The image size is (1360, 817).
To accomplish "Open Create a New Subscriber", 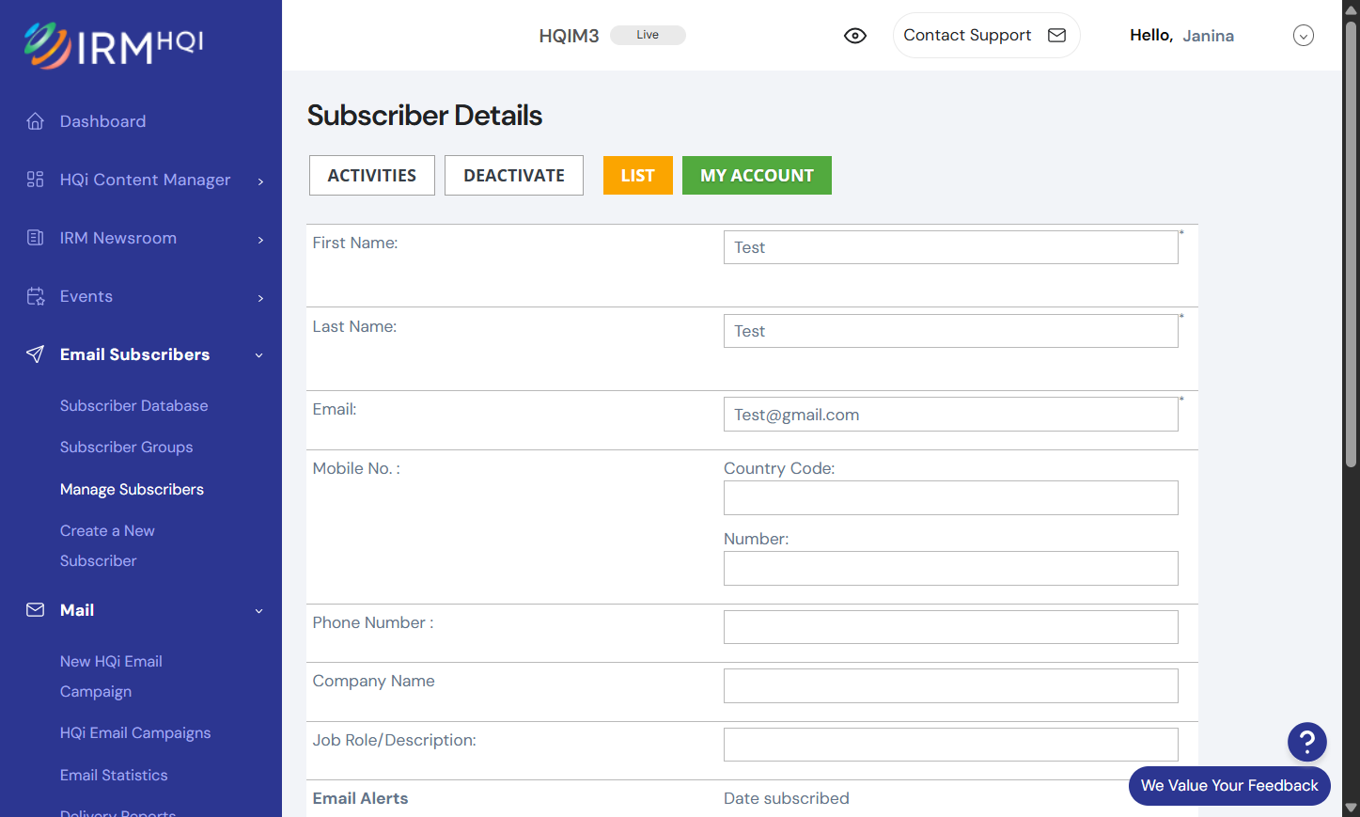I will point(107,545).
